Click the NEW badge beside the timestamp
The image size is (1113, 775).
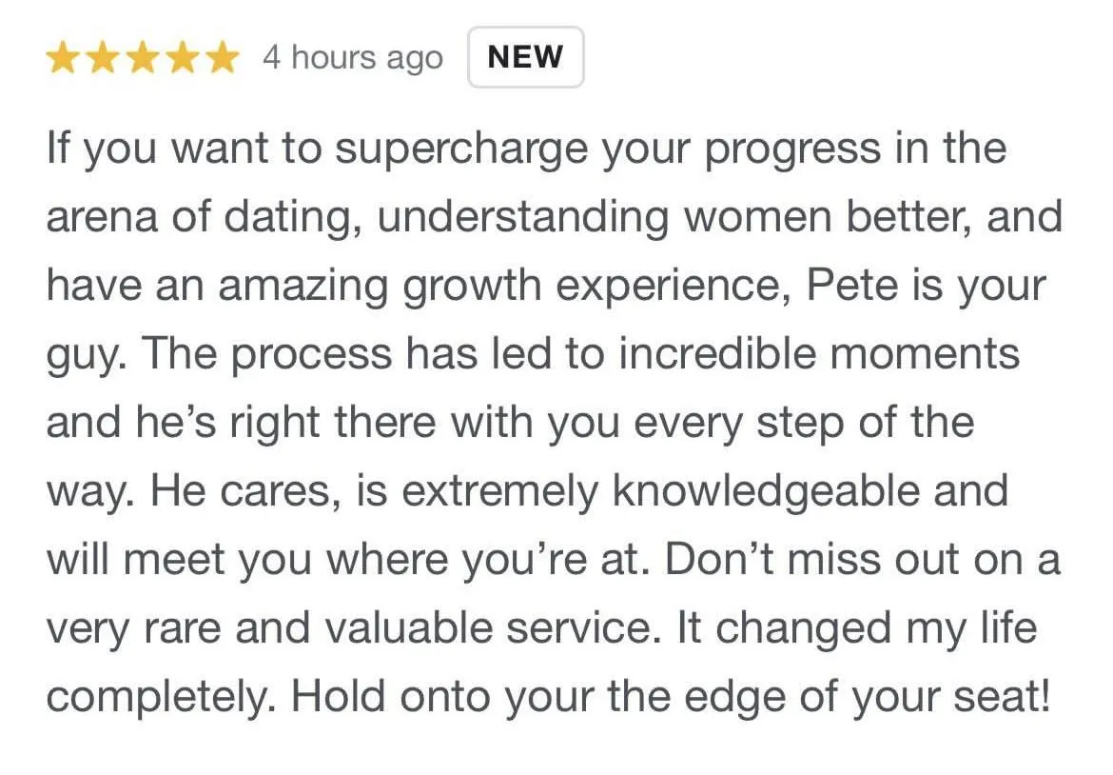(x=525, y=57)
